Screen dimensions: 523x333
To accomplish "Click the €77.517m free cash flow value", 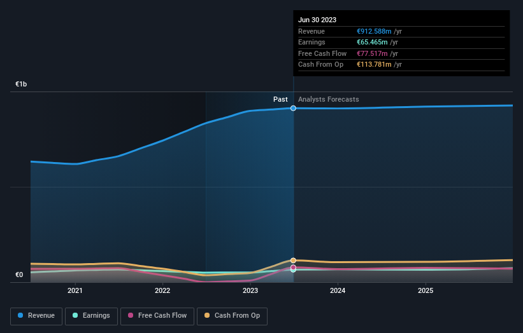I will [x=372, y=53].
